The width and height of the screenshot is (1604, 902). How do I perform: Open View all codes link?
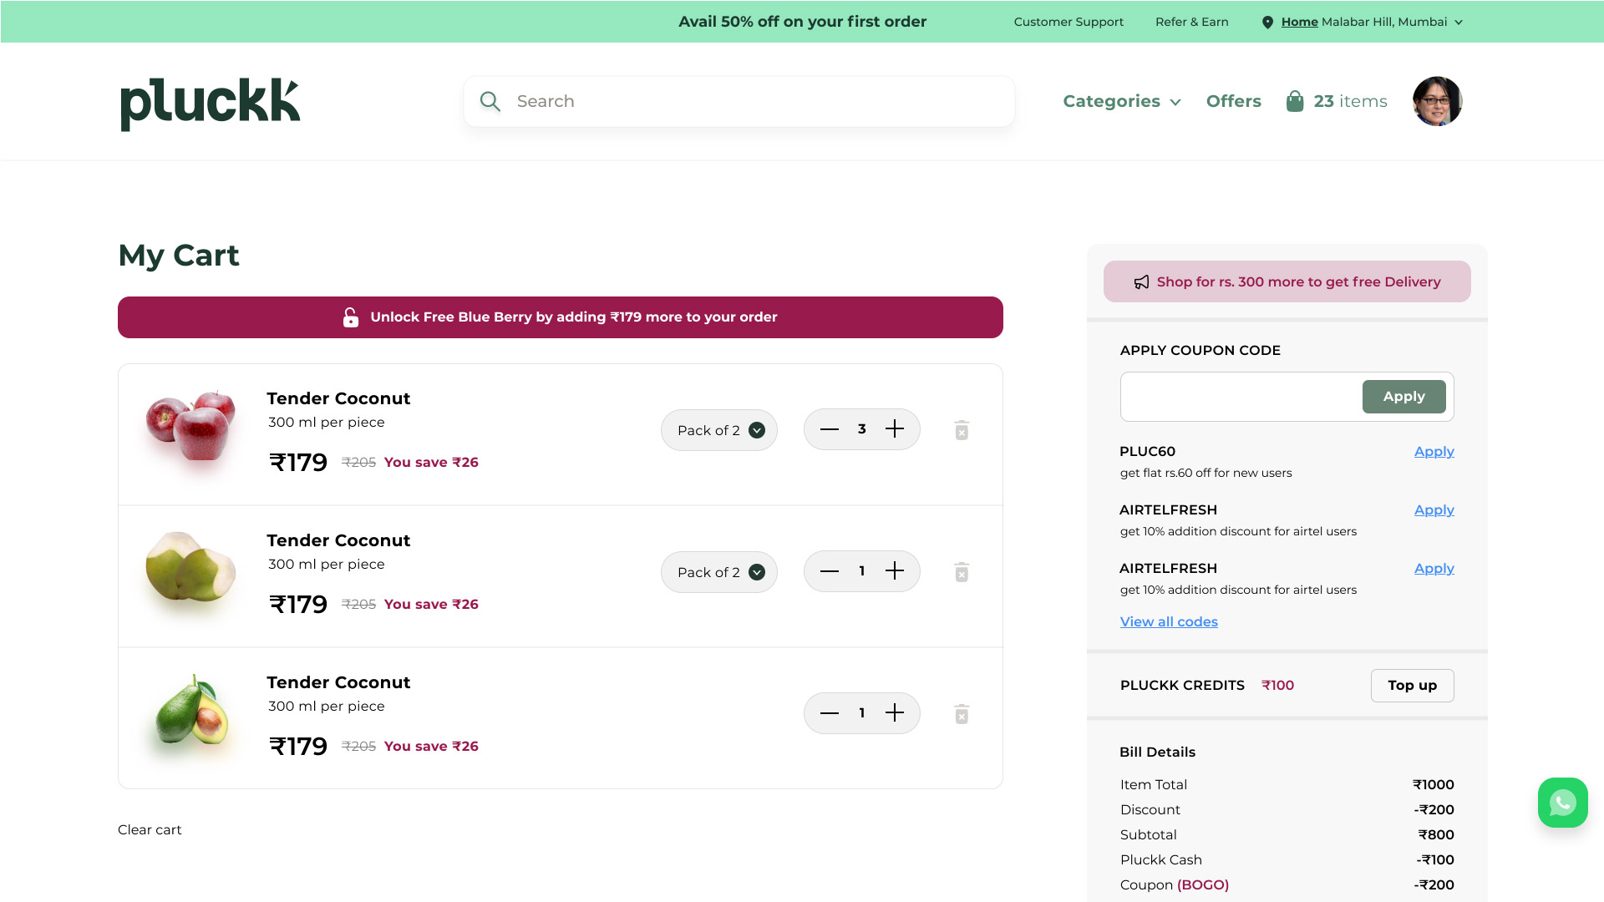[x=1169, y=622]
